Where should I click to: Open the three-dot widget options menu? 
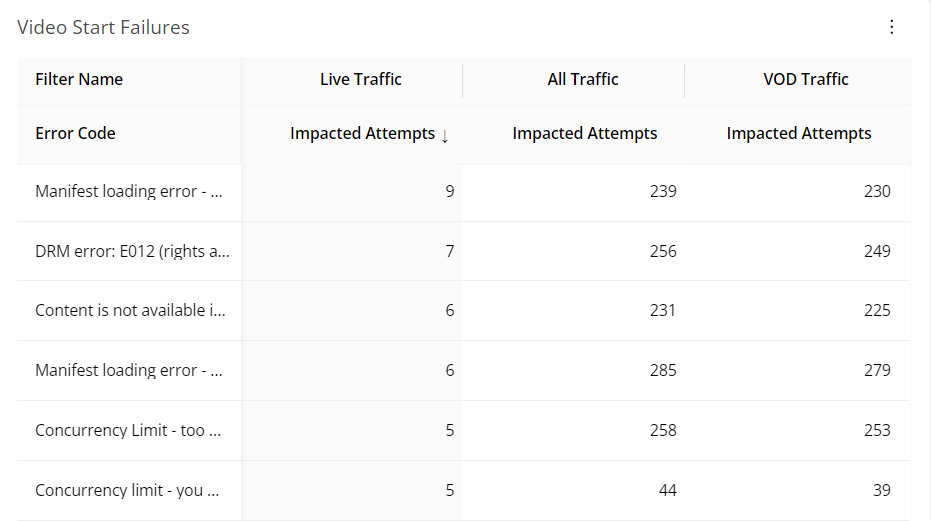891,27
